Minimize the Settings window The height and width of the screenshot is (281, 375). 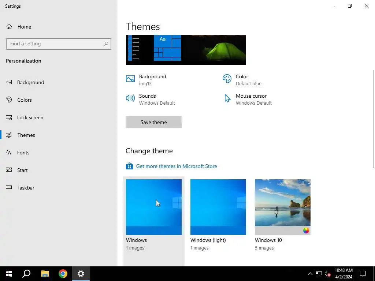pos(333,6)
